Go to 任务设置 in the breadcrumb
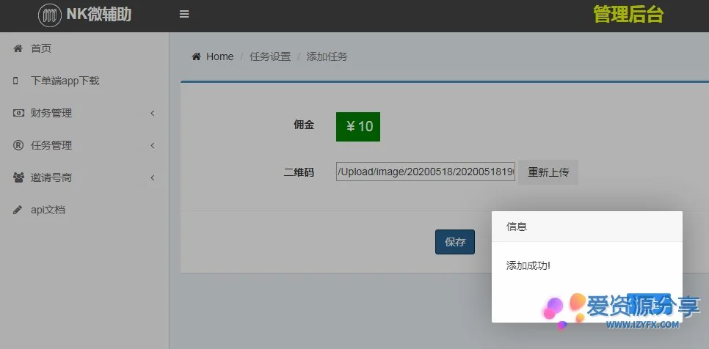Screen dimensions: 709x349 coord(270,56)
